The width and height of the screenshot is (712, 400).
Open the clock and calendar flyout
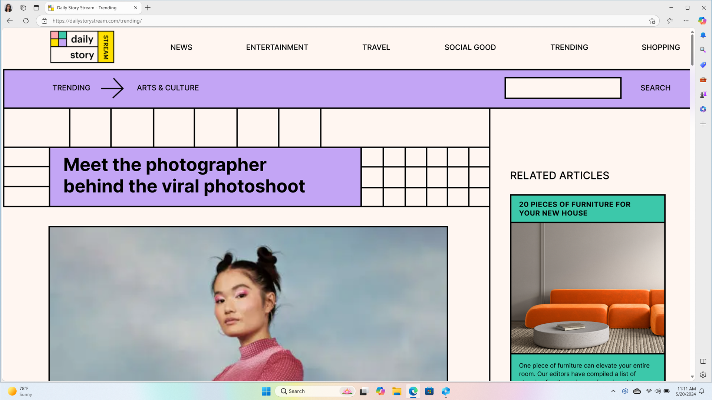point(686,391)
